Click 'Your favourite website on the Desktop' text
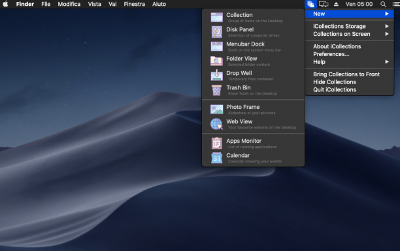This screenshot has width=400, height=251. click(262, 127)
